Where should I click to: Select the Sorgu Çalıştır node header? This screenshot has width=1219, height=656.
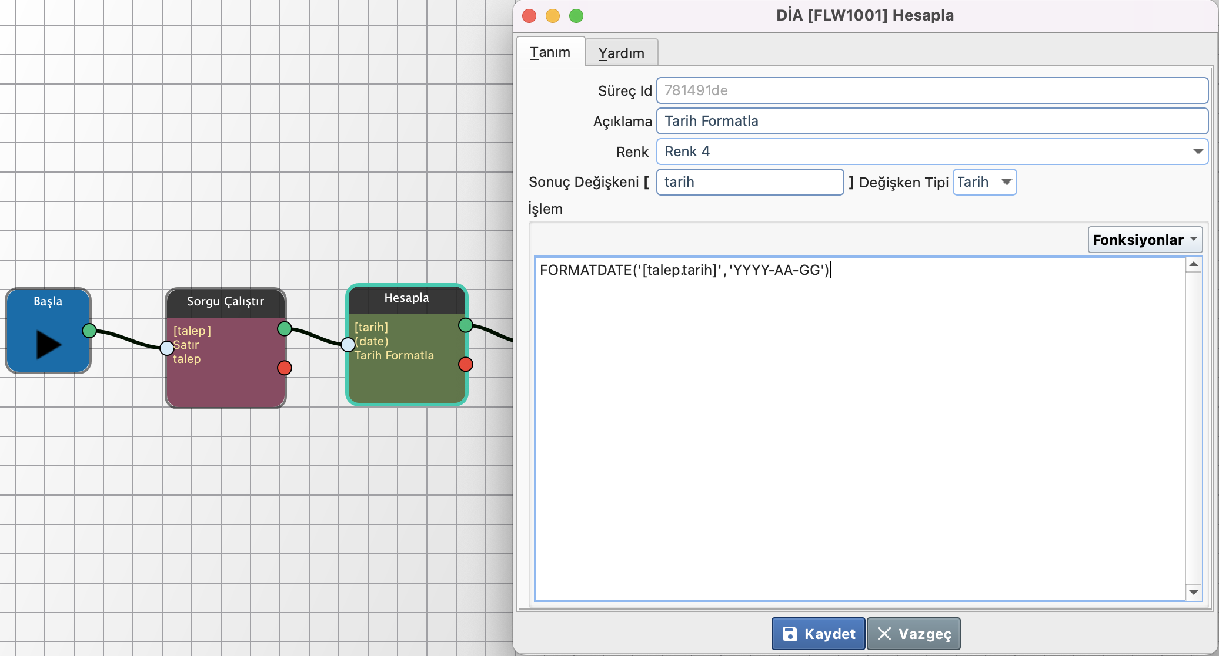[x=225, y=302]
